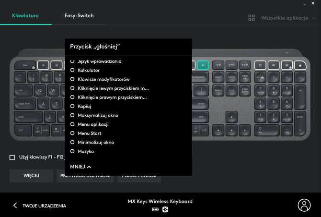
Task: Select the calculator key above the numpad
Action: [260, 65]
